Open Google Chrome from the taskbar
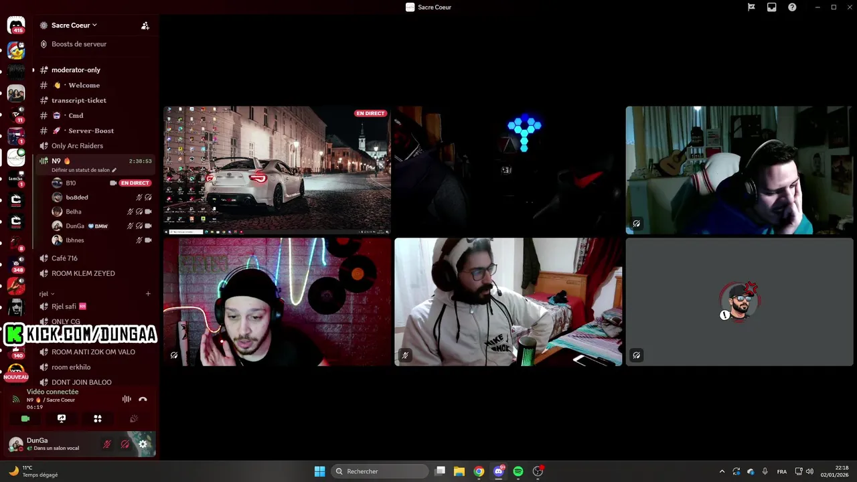 click(x=479, y=471)
